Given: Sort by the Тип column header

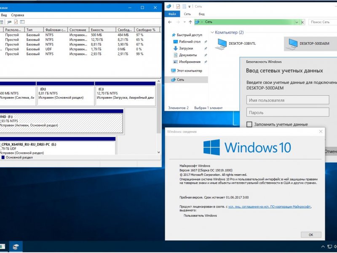Looking at the screenshot, I should tap(34, 30).
